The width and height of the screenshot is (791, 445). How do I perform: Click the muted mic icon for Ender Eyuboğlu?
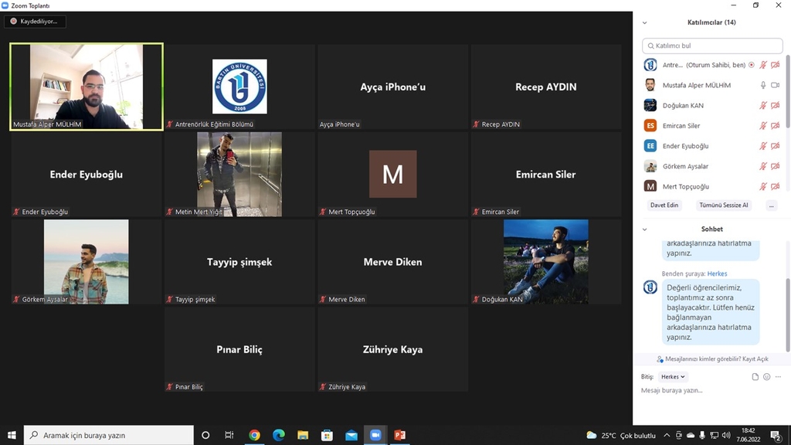click(763, 146)
